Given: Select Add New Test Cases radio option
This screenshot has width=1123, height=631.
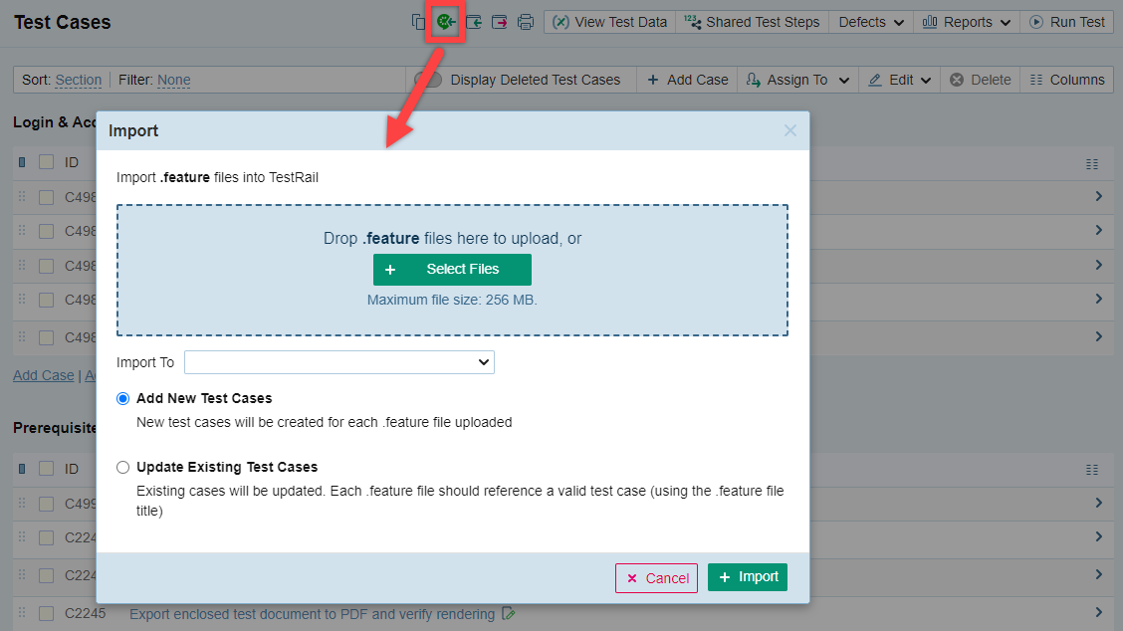Looking at the screenshot, I should point(123,398).
